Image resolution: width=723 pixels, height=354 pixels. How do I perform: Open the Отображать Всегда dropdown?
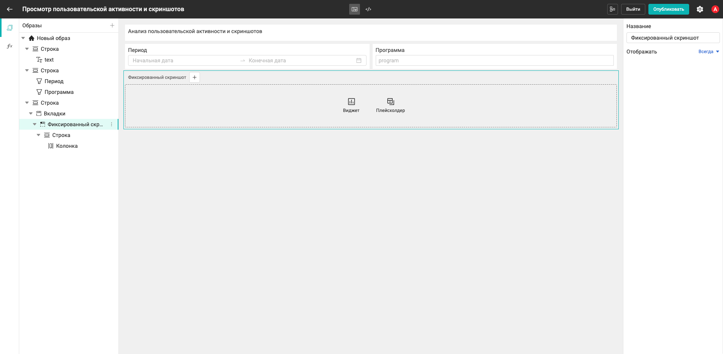tap(709, 52)
